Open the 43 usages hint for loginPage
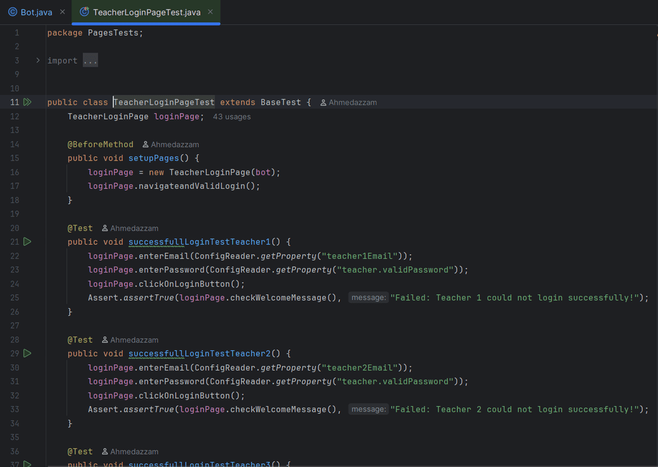The height and width of the screenshot is (467, 658). (231, 117)
